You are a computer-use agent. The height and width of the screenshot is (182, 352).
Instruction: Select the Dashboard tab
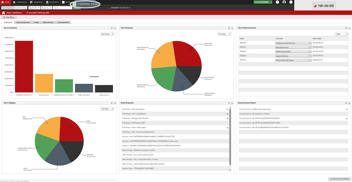(8, 22)
